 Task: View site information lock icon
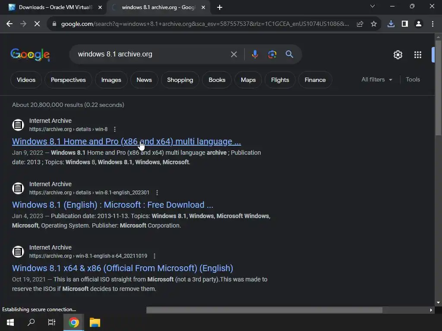click(54, 24)
